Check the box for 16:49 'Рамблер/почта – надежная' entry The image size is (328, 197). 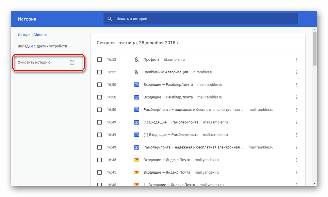point(100,147)
